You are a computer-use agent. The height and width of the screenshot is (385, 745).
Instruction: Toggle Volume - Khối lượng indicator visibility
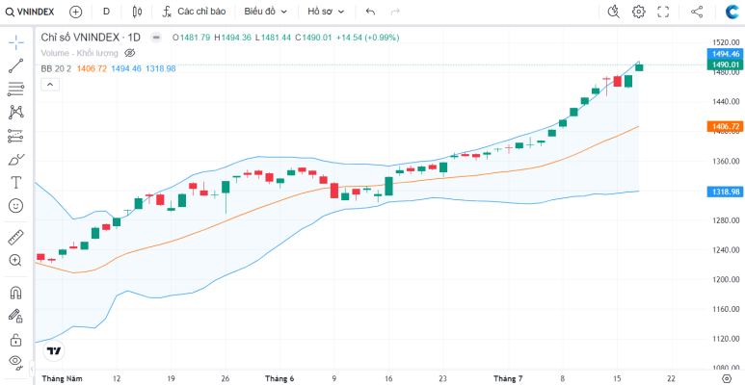click(130, 53)
